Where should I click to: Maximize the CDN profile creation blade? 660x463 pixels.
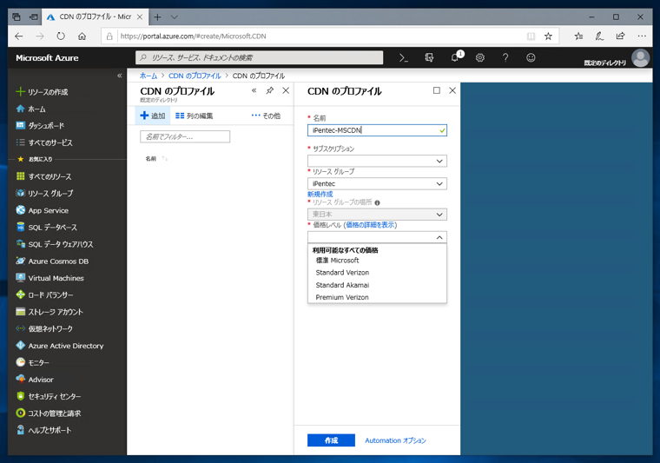click(437, 90)
